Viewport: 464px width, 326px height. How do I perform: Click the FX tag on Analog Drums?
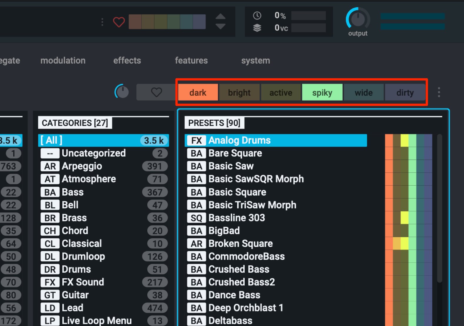(x=197, y=140)
